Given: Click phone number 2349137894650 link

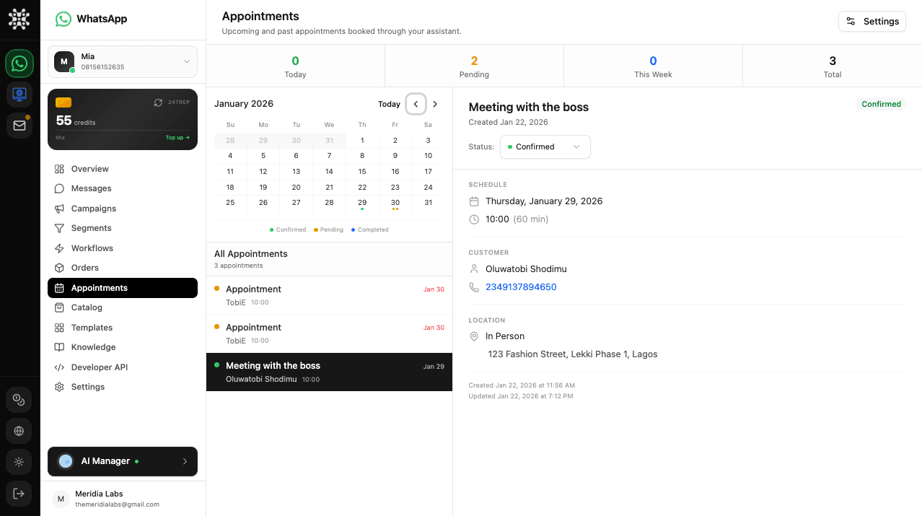Looking at the screenshot, I should click(521, 287).
